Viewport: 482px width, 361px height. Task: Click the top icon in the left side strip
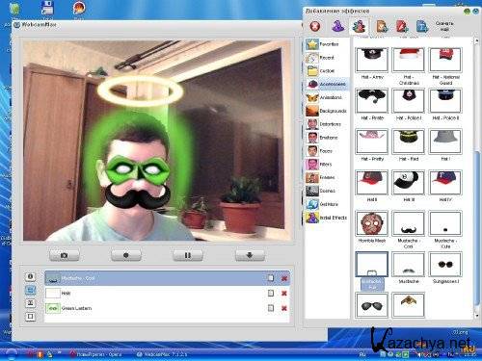(x=30, y=276)
